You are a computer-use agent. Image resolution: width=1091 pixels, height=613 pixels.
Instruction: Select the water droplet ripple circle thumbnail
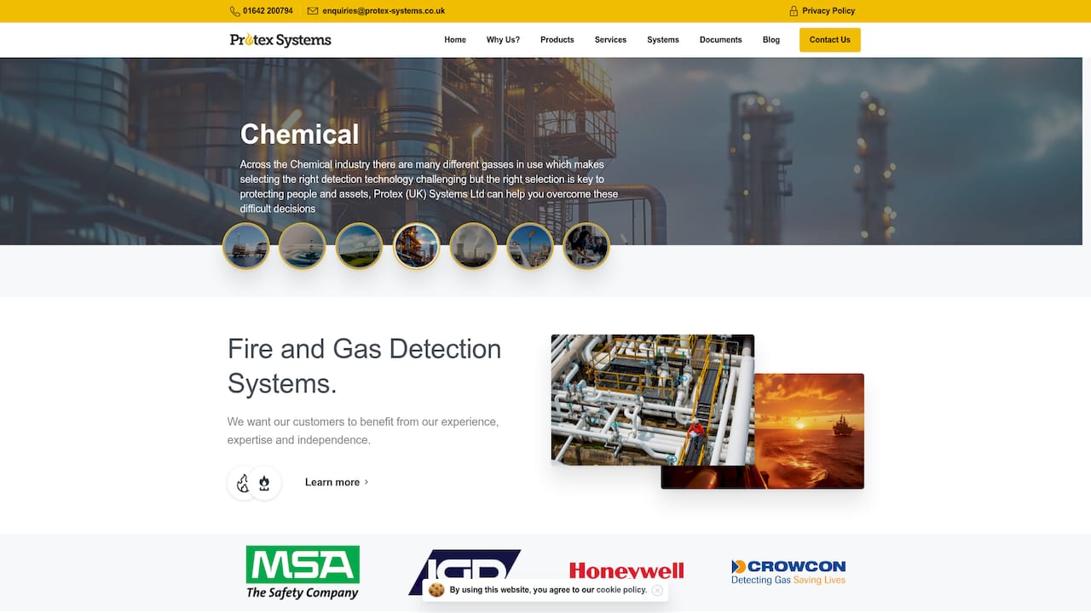[x=303, y=246]
